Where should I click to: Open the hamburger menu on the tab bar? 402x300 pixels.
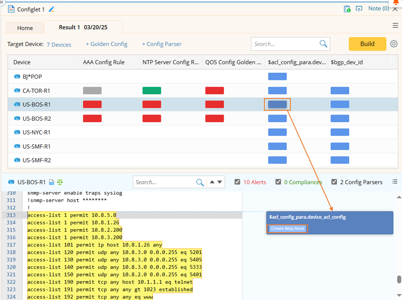click(395, 26)
